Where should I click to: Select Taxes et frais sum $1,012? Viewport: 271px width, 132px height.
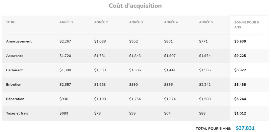click(240, 113)
